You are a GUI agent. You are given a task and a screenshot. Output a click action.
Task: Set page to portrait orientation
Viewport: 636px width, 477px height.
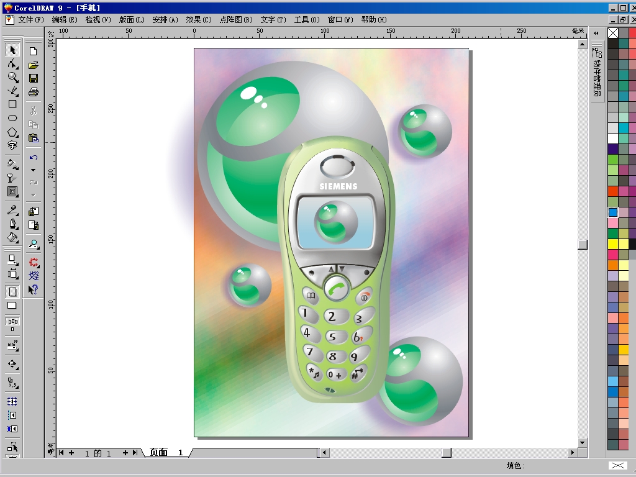click(12, 292)
